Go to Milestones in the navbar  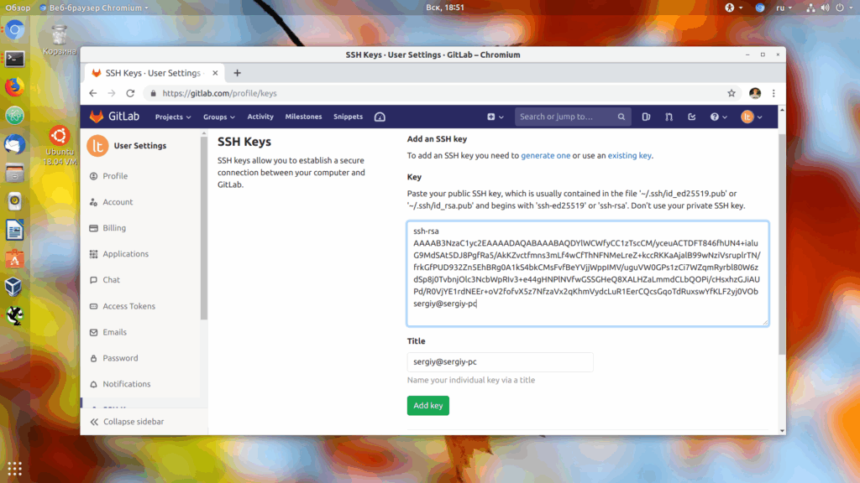(x=303, y=117)
